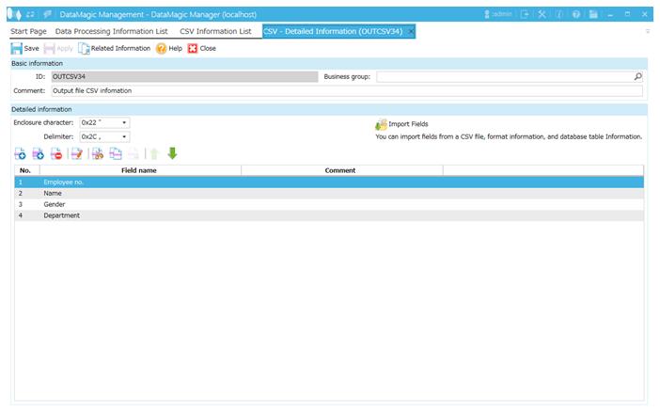Screen dimensions: 660x412
Task: Click the red Close toolbar button
Action: [201, 48]
